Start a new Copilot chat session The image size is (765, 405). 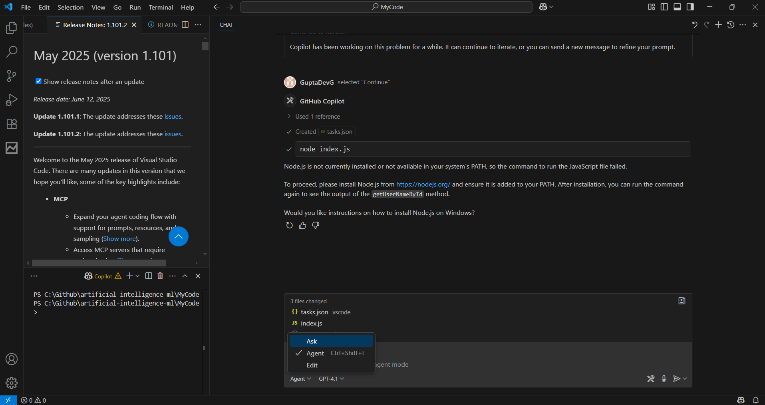[x=719, y=24]
